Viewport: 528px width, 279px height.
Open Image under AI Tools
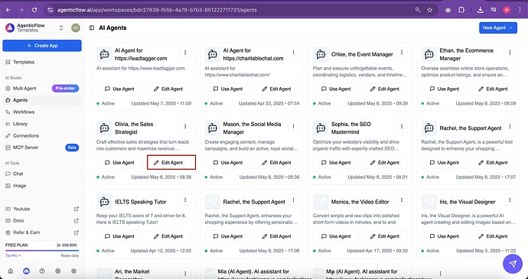point(42,186)
